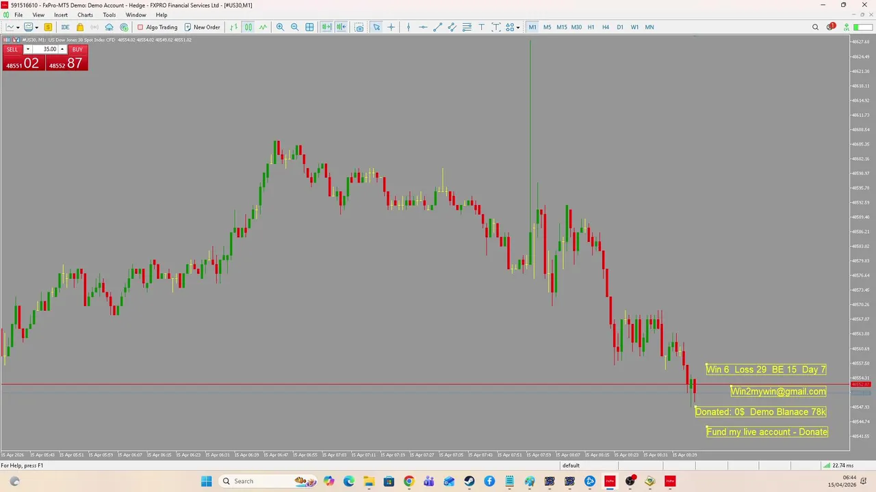
Task: Select the D1 timeframe
Action: [x=620, y=27]
